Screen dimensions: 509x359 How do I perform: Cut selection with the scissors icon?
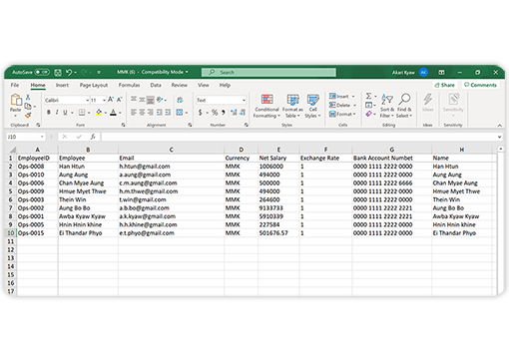pos(28,97)
